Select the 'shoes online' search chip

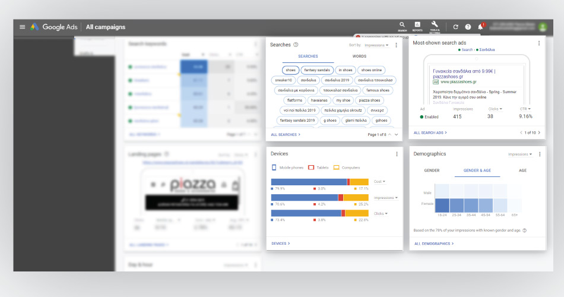372,70
